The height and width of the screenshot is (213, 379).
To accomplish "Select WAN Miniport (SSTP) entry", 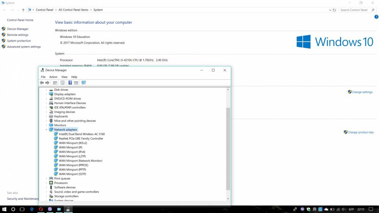I will pyautogui.click(x=72, y=174).
